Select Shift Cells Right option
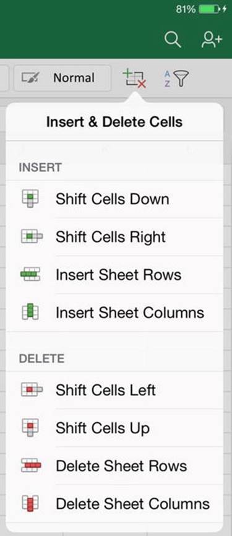Screen dimensions: 232x536 114,237
